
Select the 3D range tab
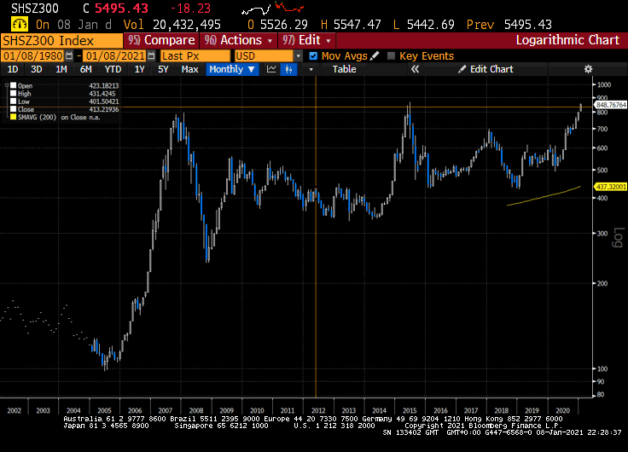point(37,69)
